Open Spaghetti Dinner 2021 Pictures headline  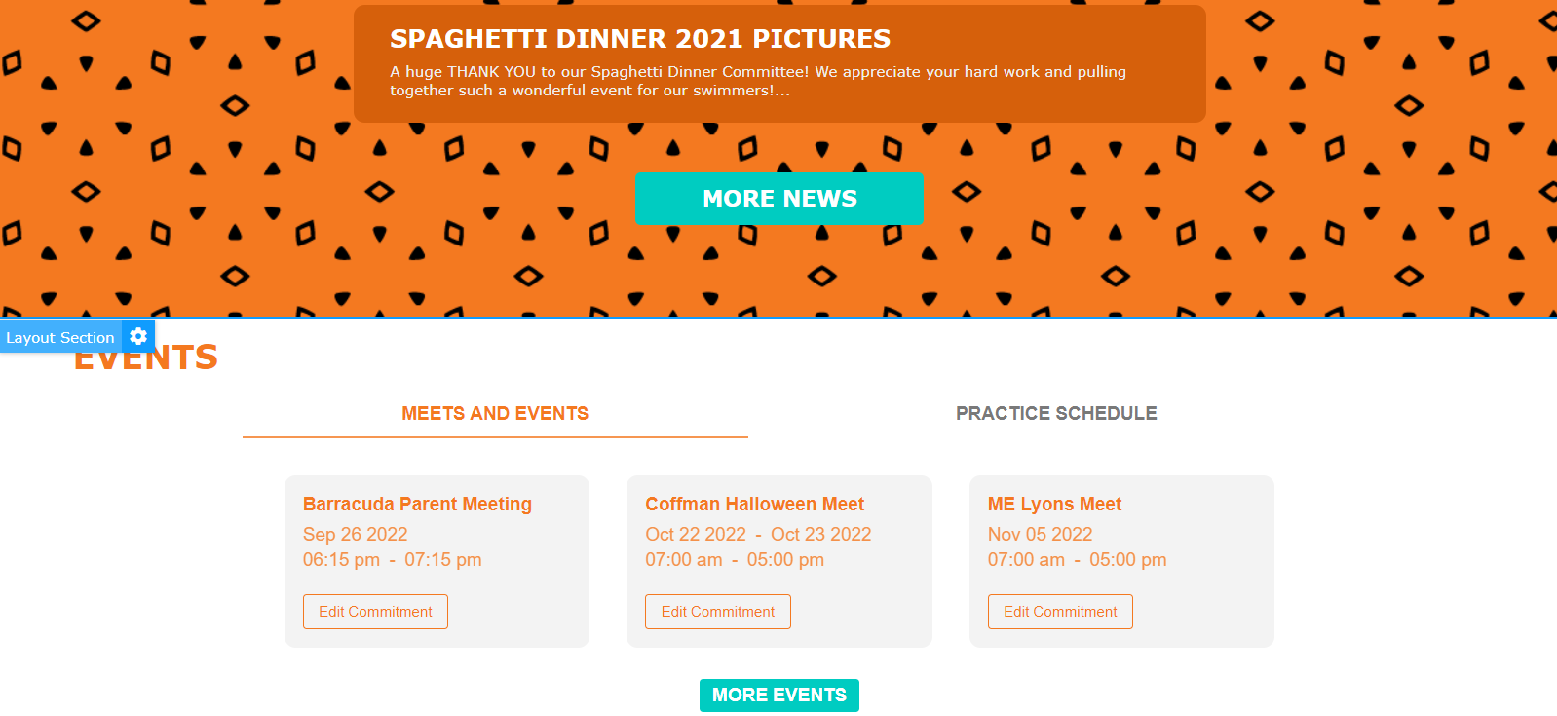click(x=640, y=39)
